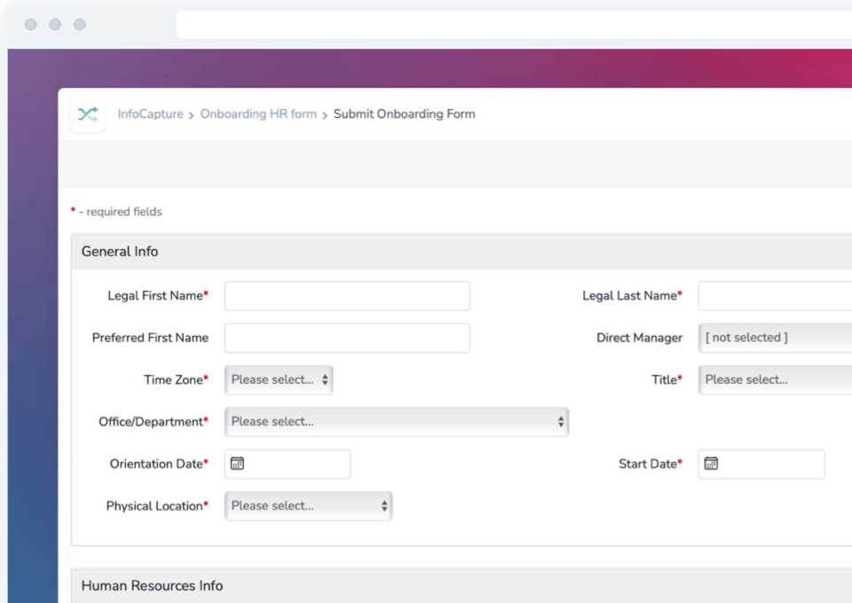
Task: Click the Office/Department up-down arrow icon
Action: click(x=561, y=421)
